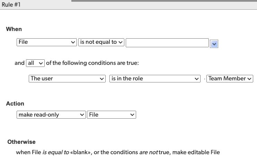This screenshot has height=159, width=257.
Task: Click the italic 'are not' text in Otherwise
Action: [148, 152]
